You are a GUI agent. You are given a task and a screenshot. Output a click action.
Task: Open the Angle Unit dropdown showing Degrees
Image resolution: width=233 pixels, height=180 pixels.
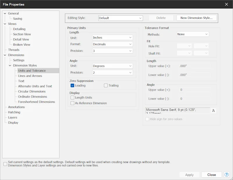coord(112,66)
